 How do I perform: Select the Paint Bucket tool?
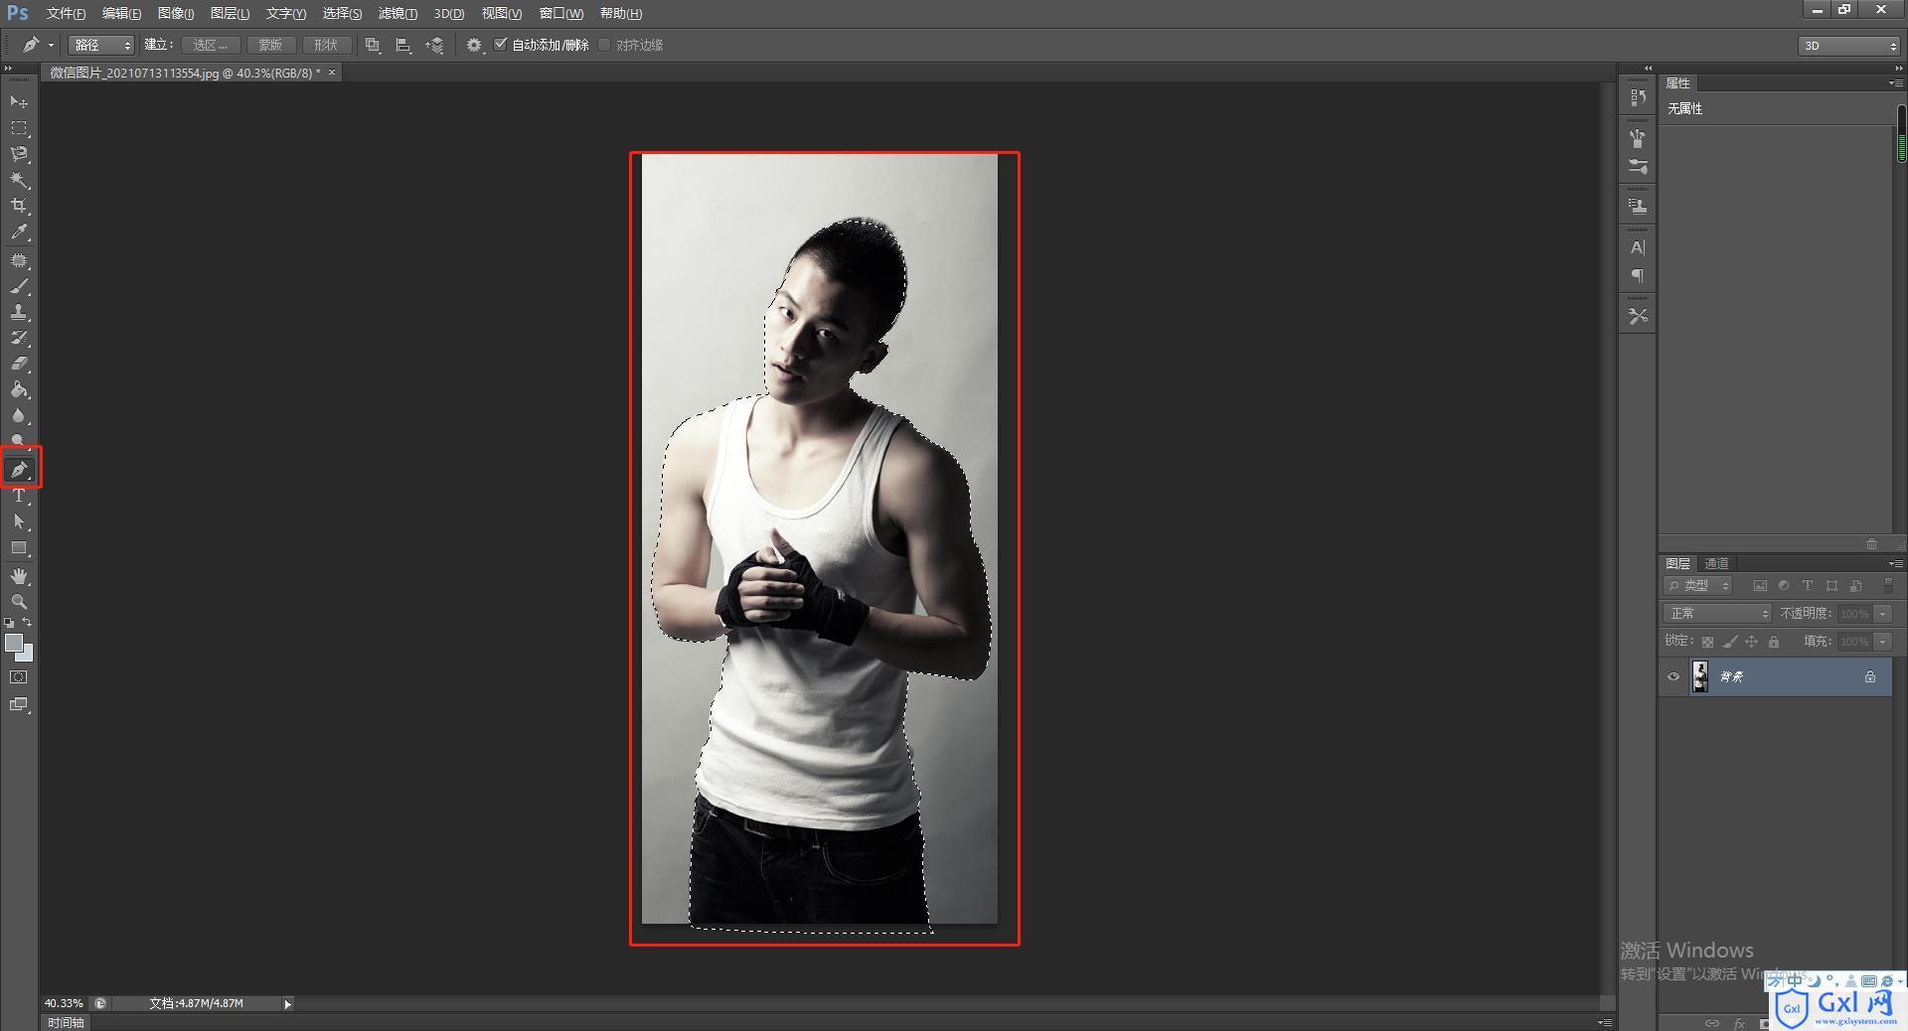click(19, 389)
